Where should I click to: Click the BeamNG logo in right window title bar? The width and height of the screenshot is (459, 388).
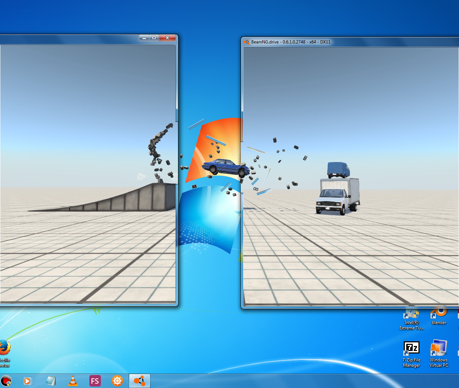247,42
